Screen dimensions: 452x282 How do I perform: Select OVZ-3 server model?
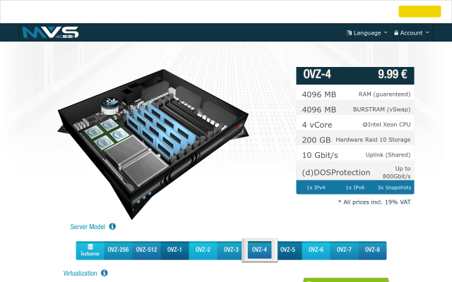(231, 250)
